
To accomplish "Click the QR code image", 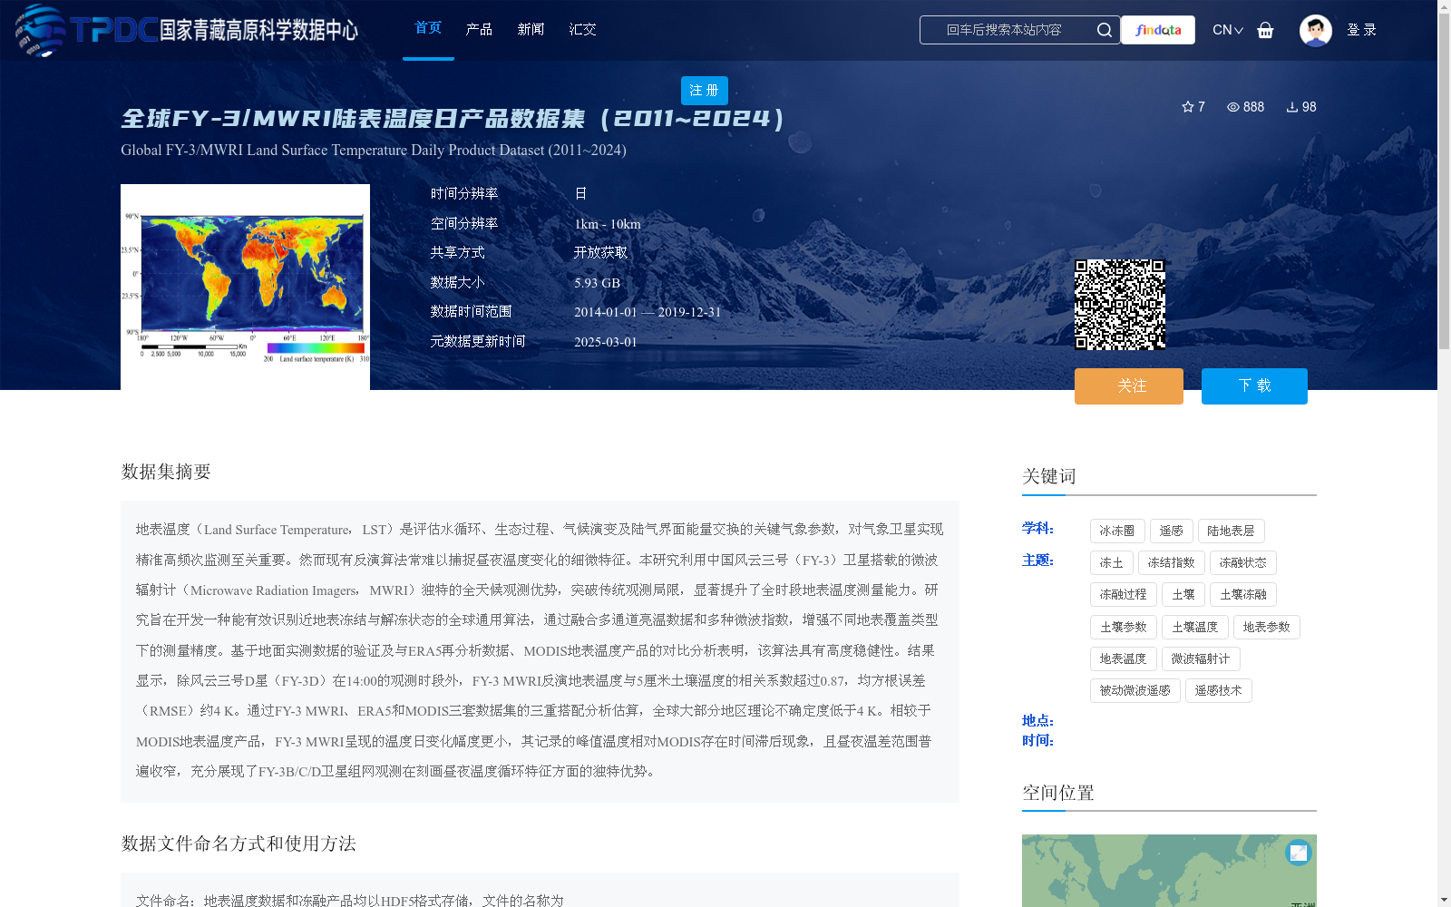I will coord(1120,305).
